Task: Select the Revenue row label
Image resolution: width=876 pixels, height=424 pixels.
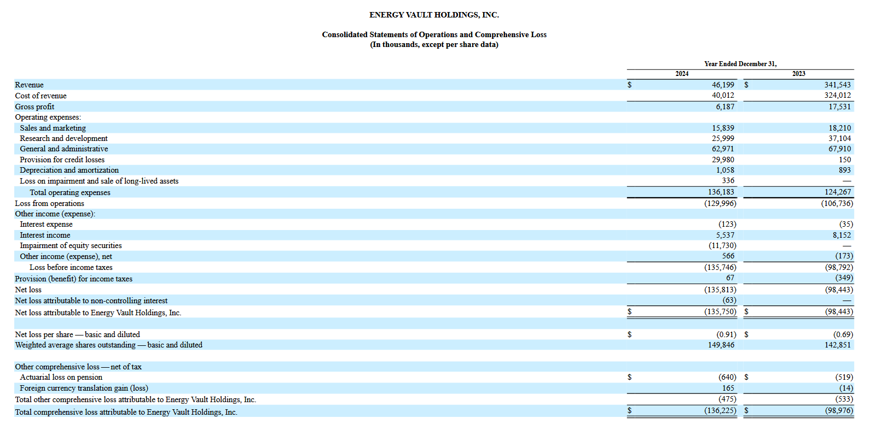Action: coord(30,85)
